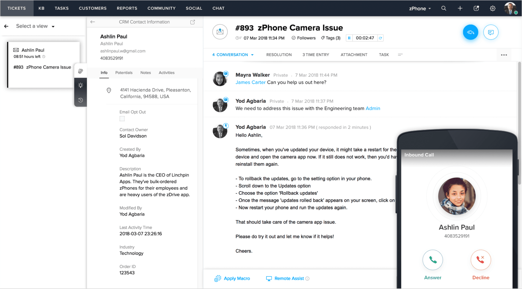Viewport: 522px width, 289px height.
Task: Click the lightbulb suggestions icon
Action: (80, 85)
